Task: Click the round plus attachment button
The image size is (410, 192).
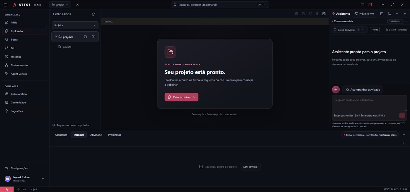Action: click(x=336, y=90)
